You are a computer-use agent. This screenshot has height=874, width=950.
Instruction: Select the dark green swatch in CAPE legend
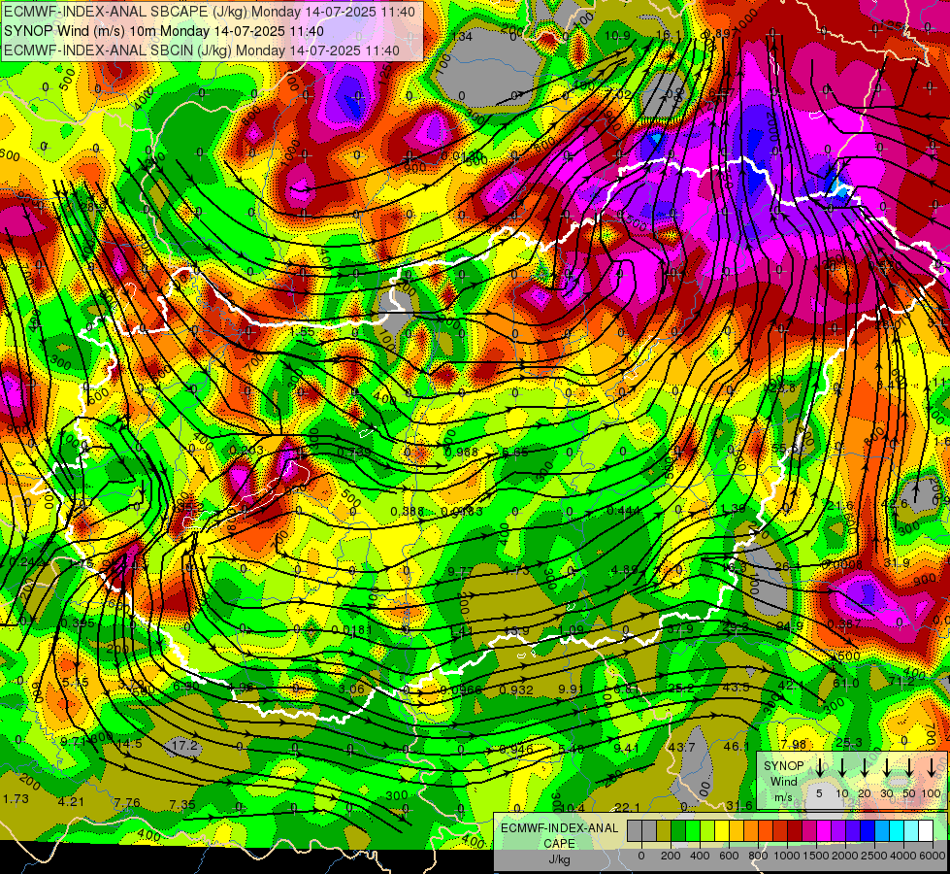click(678, 831)
